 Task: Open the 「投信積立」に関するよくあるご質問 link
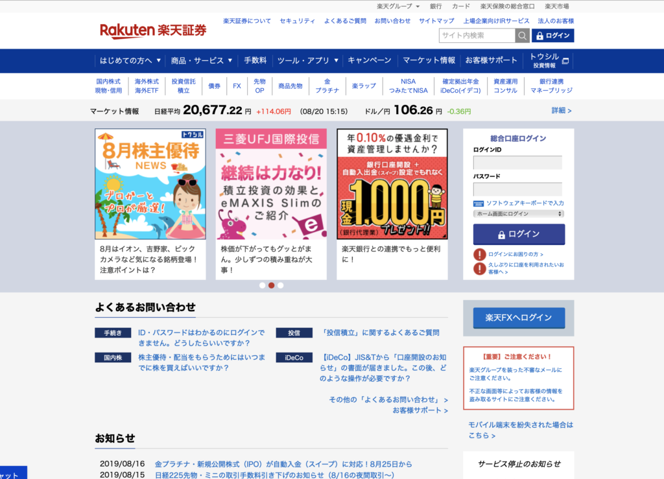click(x=380, y=333)
